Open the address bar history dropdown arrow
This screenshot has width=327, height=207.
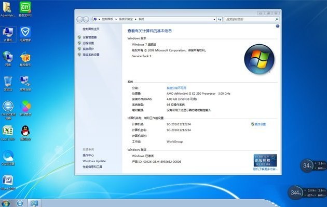tap(214, 19)
